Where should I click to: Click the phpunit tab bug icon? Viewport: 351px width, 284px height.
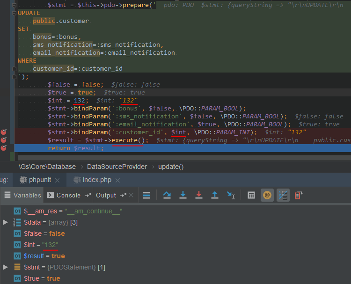coord(23,180)
